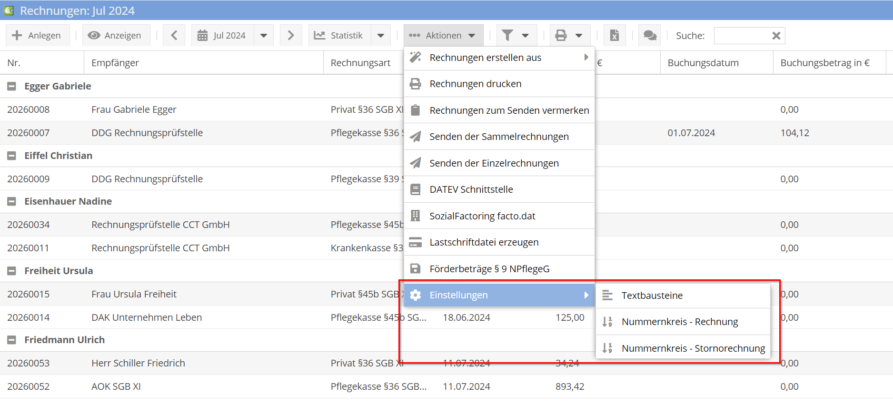Go to previous month arrow
This screenshot has width=893, height=405.
pyautogui.click(x=174, y=36)
